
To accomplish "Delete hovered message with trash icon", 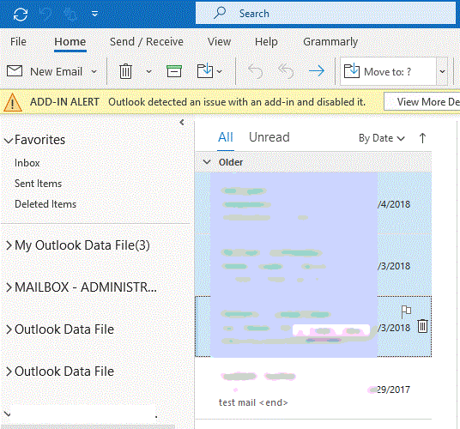I will [422, 326].
